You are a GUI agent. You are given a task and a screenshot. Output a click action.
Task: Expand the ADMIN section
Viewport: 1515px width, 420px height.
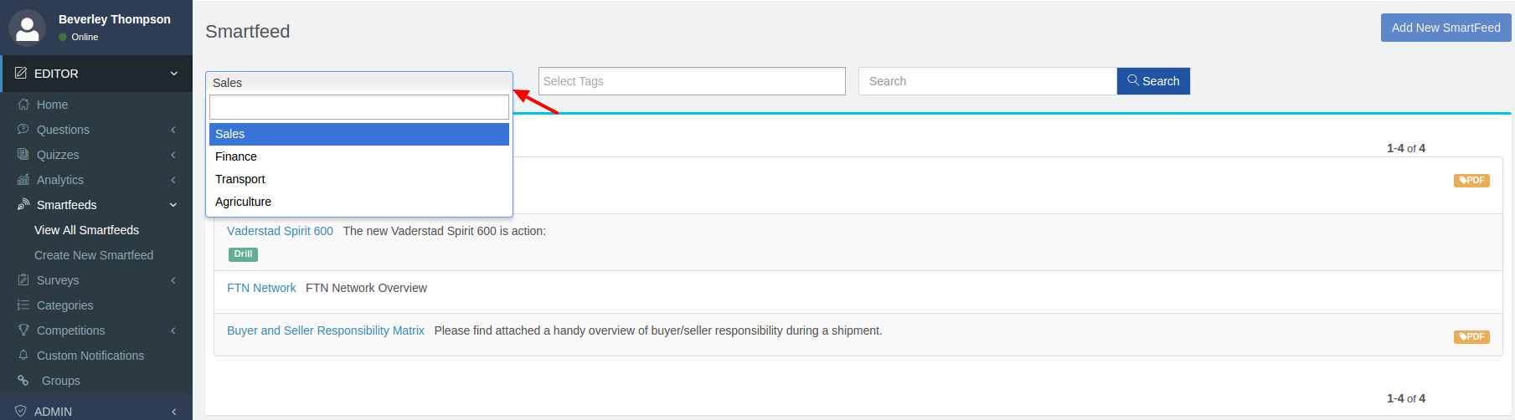(174, 412)
